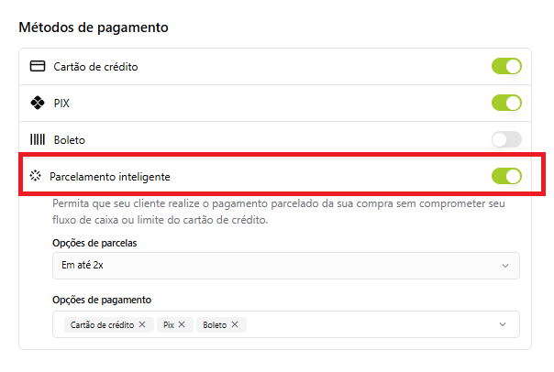
Task: Click the Parcelamento inteligente sparkle icon
Action: [36, 176]
